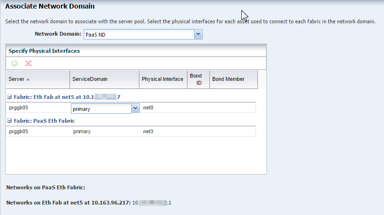
Task: Collapse the Fabric: PaaS Eth Fabric group
Action: (10, 121)
